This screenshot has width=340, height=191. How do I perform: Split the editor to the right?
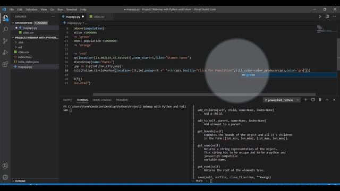point(327,16)
